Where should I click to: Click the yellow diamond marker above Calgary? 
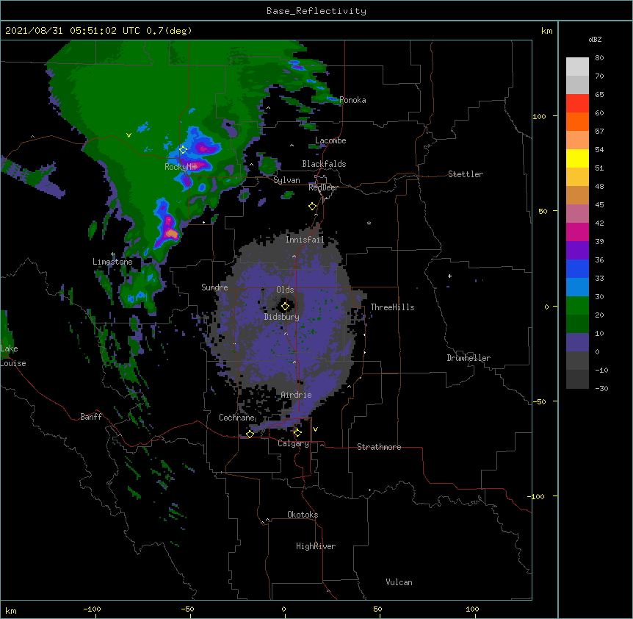297,433
